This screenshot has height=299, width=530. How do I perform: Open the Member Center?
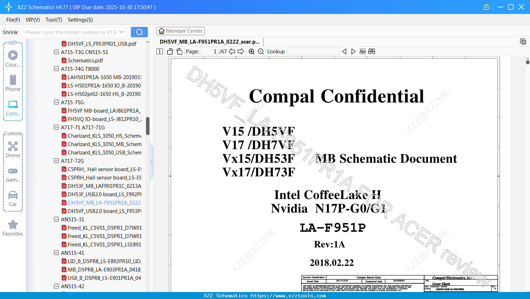180,31
